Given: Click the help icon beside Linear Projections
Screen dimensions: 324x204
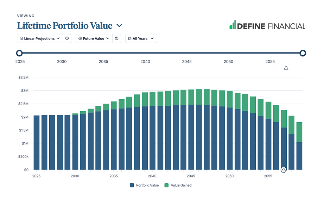Looking at the screenshot, I should click(67, 38).
